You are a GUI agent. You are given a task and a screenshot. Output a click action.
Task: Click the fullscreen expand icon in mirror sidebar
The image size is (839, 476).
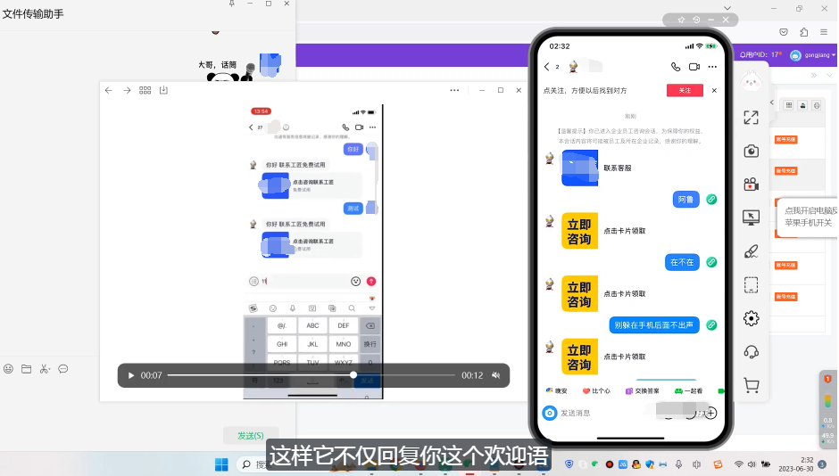click(x=752, y=118)
